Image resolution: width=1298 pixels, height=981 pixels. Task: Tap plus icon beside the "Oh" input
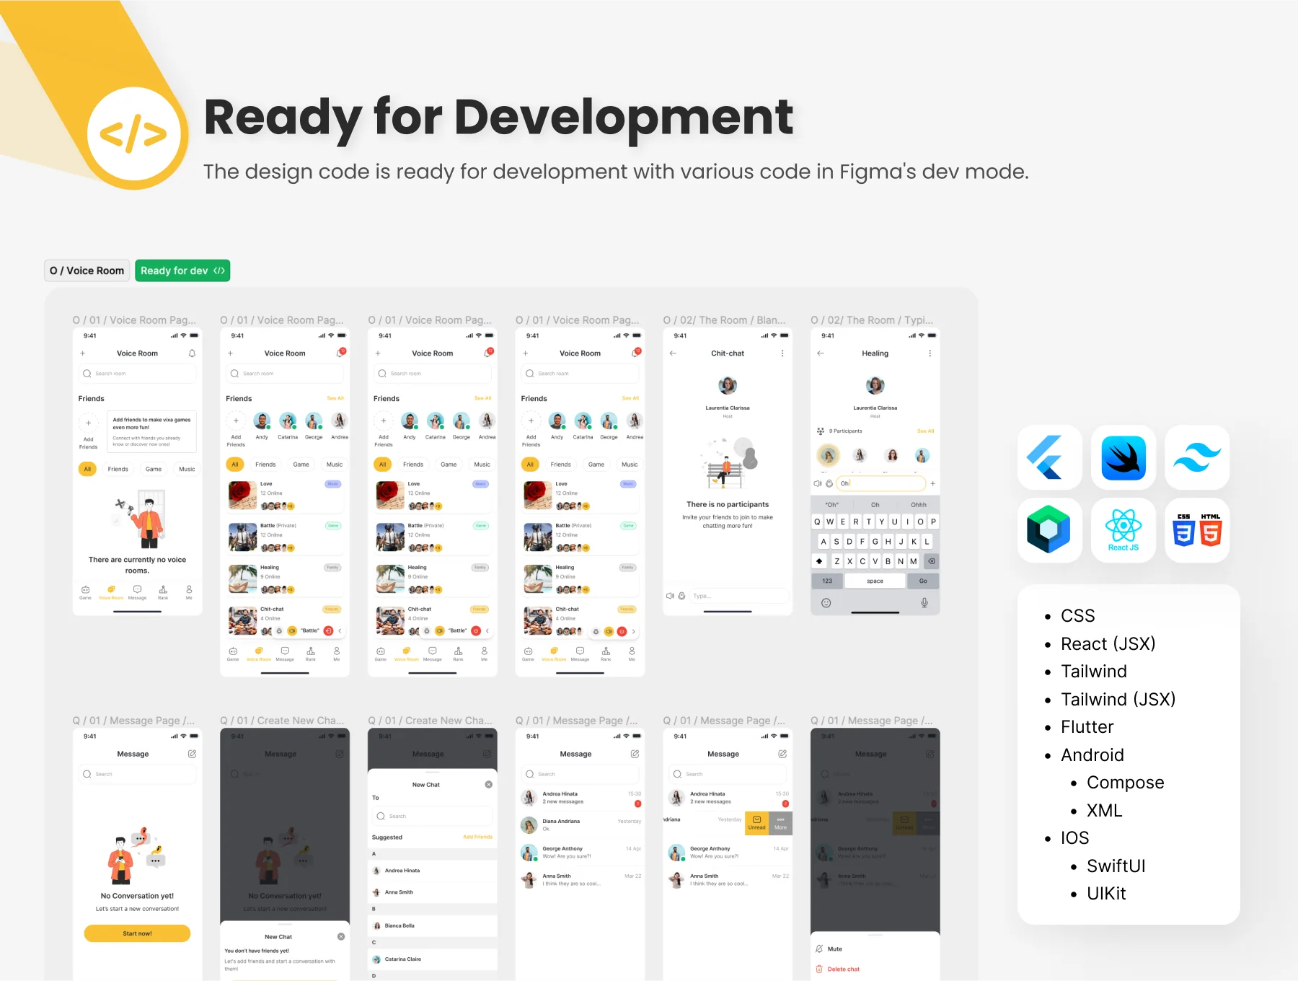(932, 483)
